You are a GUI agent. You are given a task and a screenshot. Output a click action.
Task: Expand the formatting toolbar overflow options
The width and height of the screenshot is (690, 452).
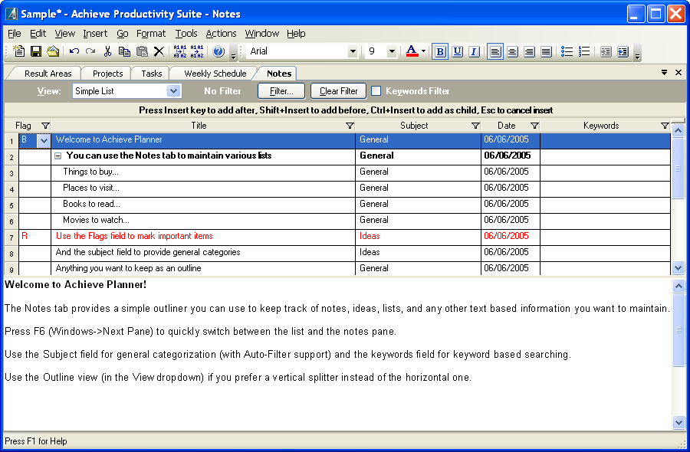click(638, 52)
